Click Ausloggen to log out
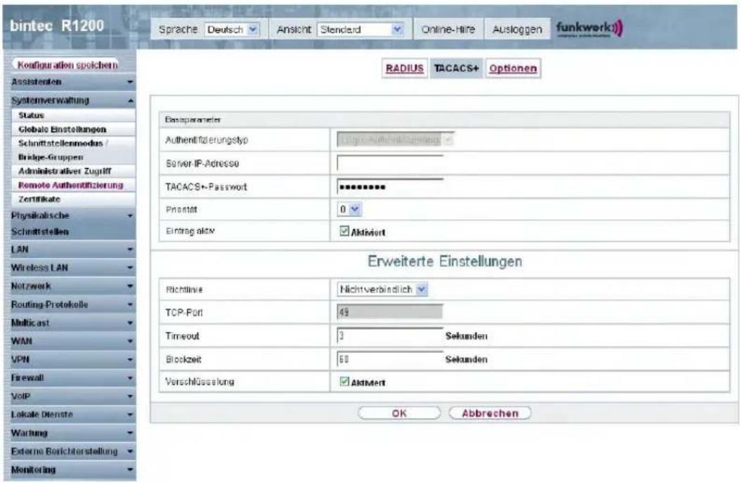 tap(517, 30)
